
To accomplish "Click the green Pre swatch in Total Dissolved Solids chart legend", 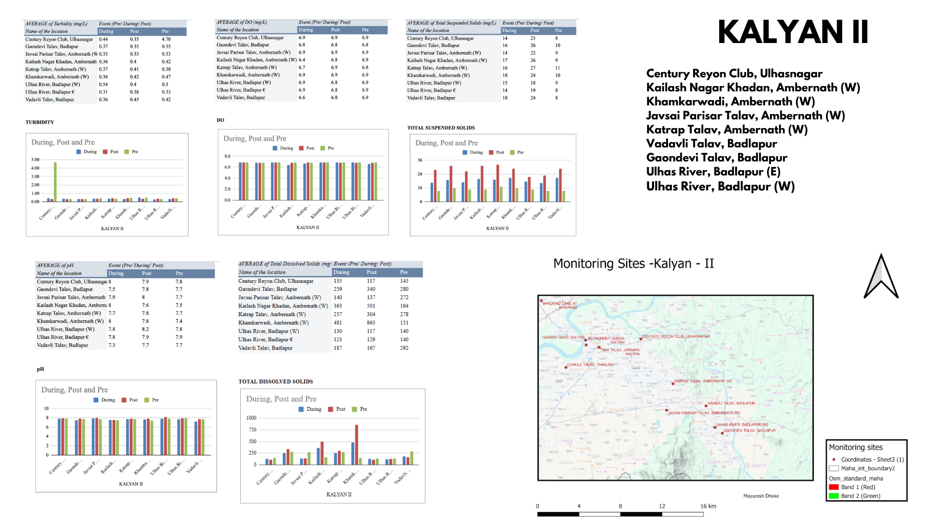I will (354, 409).
